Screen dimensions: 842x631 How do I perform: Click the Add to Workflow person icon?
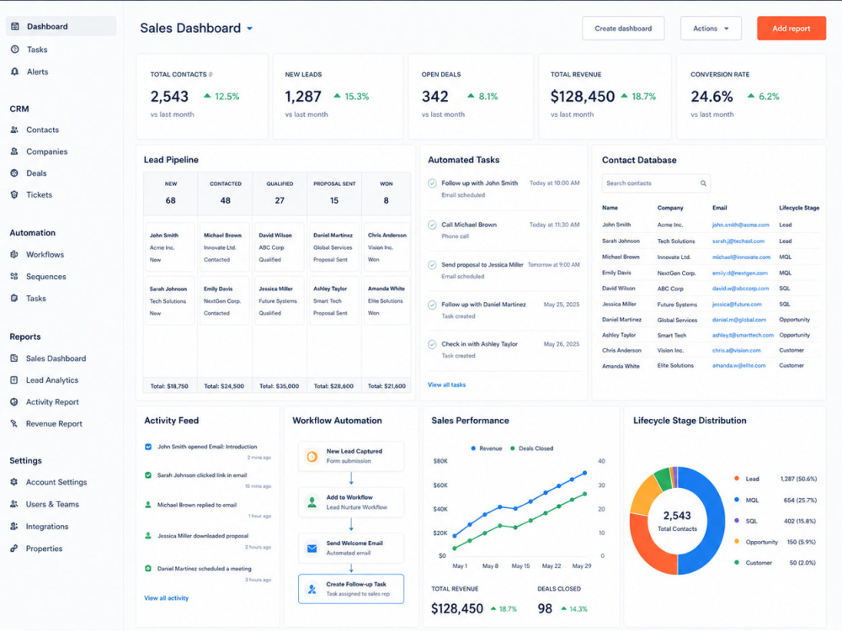pyautogui.click(x=312, y=502)
